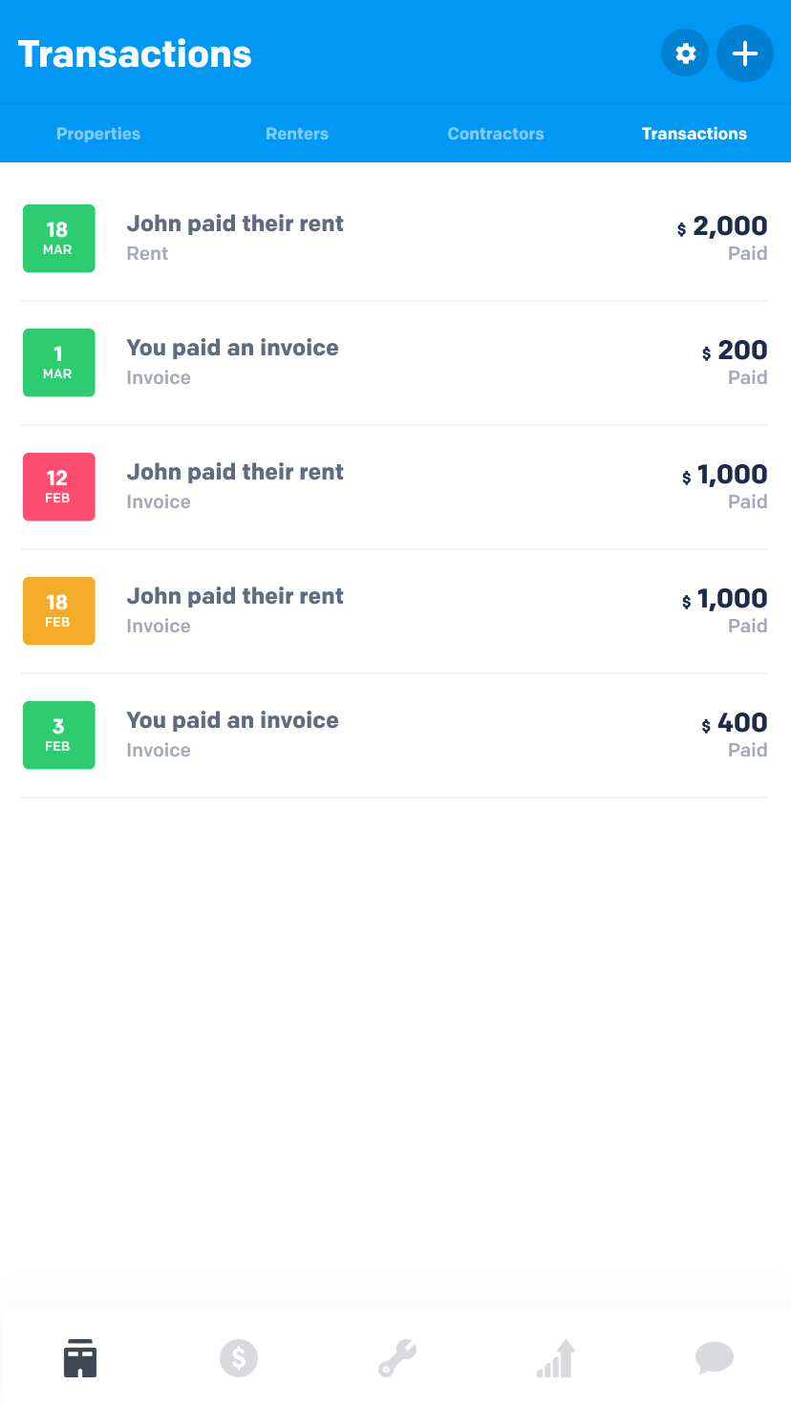Click the 1 MAR green date badge
The image size is (791, 1406).
click(x=59, y=363)
